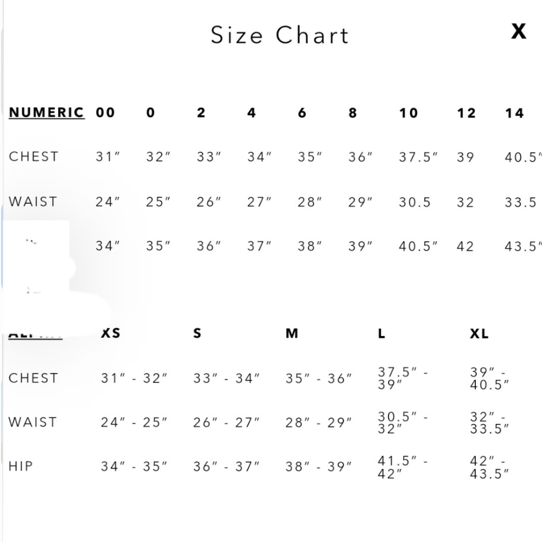Click the M alpha size header
Viewport: 542px width, 542px height.
click(292, 333)
